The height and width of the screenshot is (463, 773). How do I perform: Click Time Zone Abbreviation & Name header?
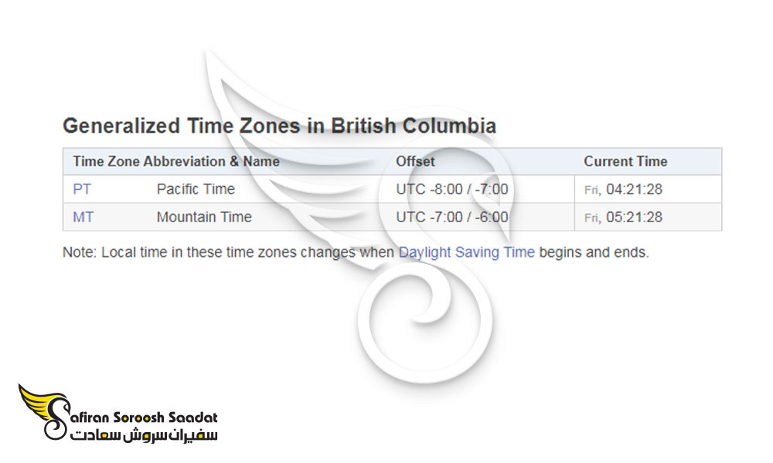176,161
